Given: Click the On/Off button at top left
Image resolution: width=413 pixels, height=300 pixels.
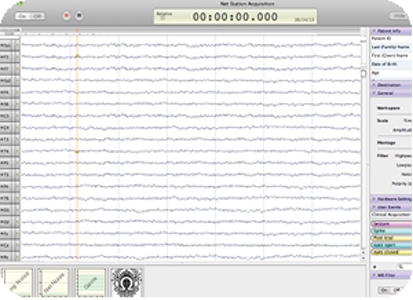Looking at the screenshot, I should click(30, 15).
